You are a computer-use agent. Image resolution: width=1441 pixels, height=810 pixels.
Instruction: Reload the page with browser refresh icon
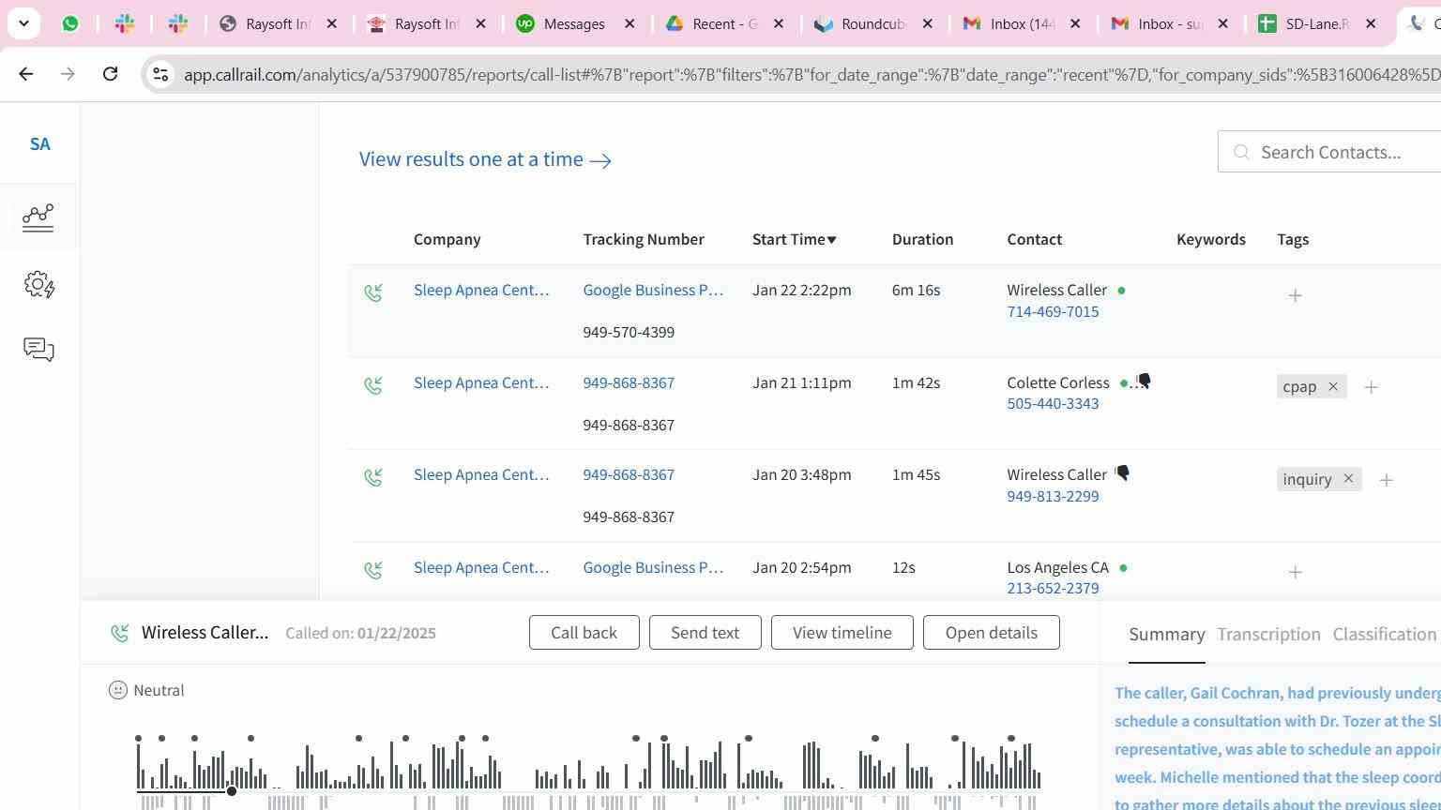tap(110, 73)
